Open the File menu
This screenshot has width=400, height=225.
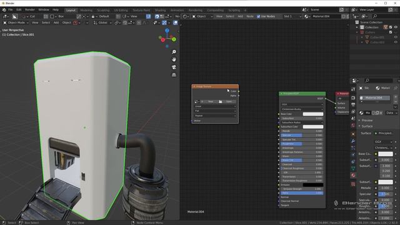point(11,10)
